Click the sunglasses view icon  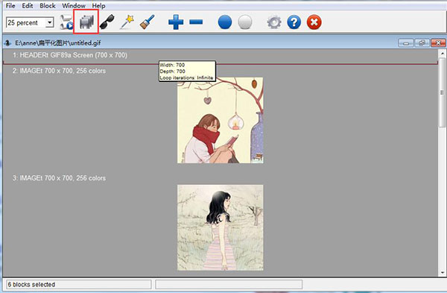click(107, 22)
